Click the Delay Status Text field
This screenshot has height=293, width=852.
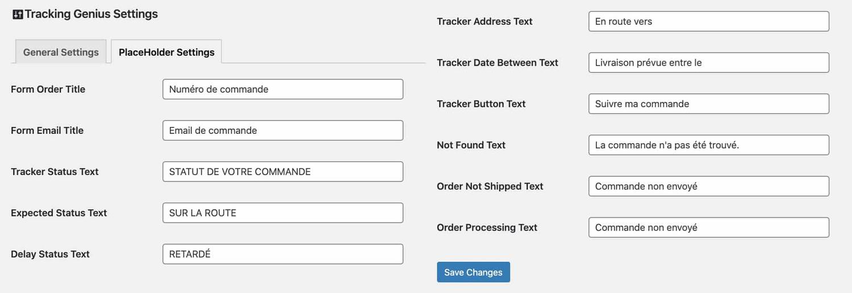pyautogui.click(x=282, y=254)
